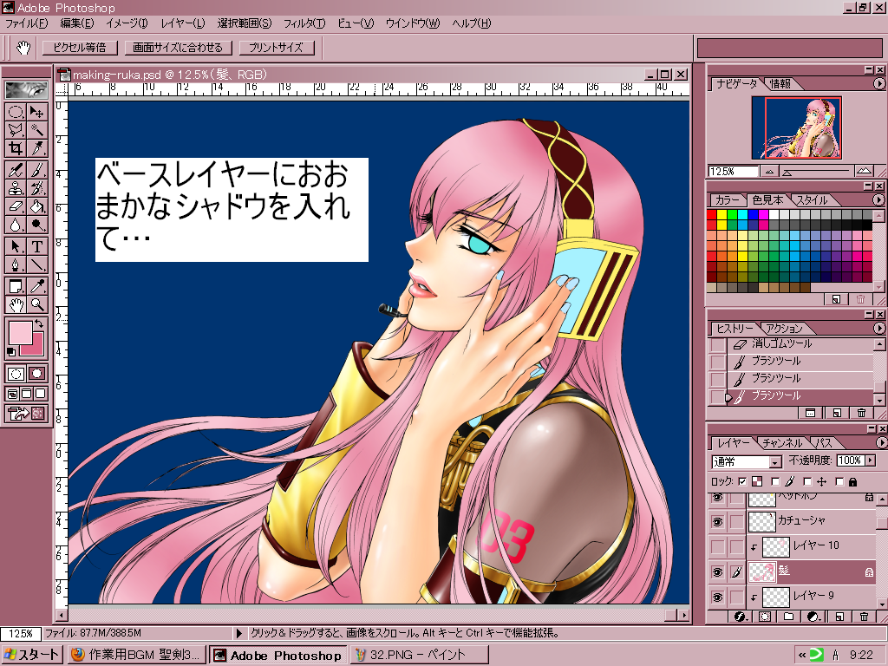Select the blur (water drop) tool
This screenshot has width=888, height=666.
pyautogui.click(x=16, y=225)
